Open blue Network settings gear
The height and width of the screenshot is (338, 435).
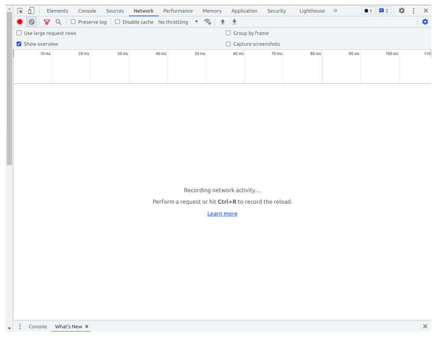(x=425, y=22)
